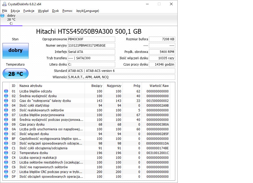Click the drive status orb beside dobry 28 °C
Viewport: 253px width, 183px height.
(2, 16)
